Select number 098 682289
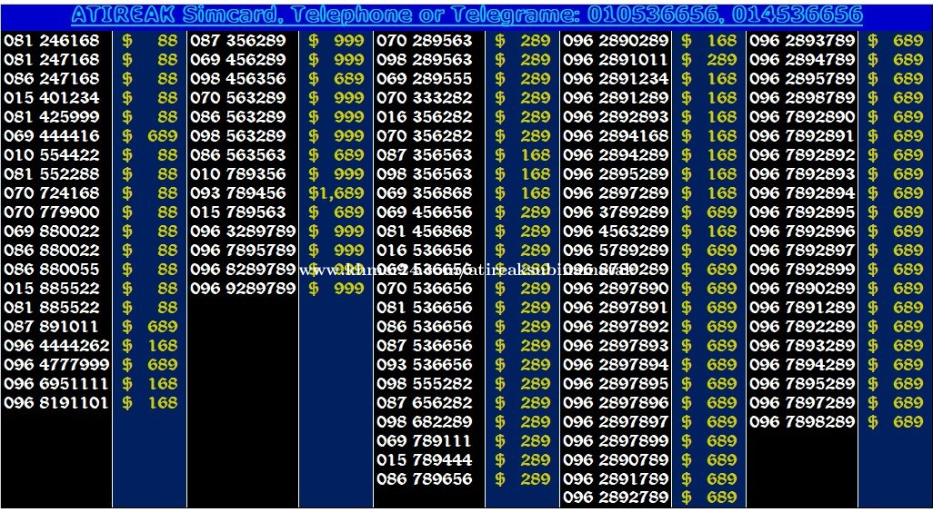The width and height of the screenshot is (933, 512). pos(425,422)
